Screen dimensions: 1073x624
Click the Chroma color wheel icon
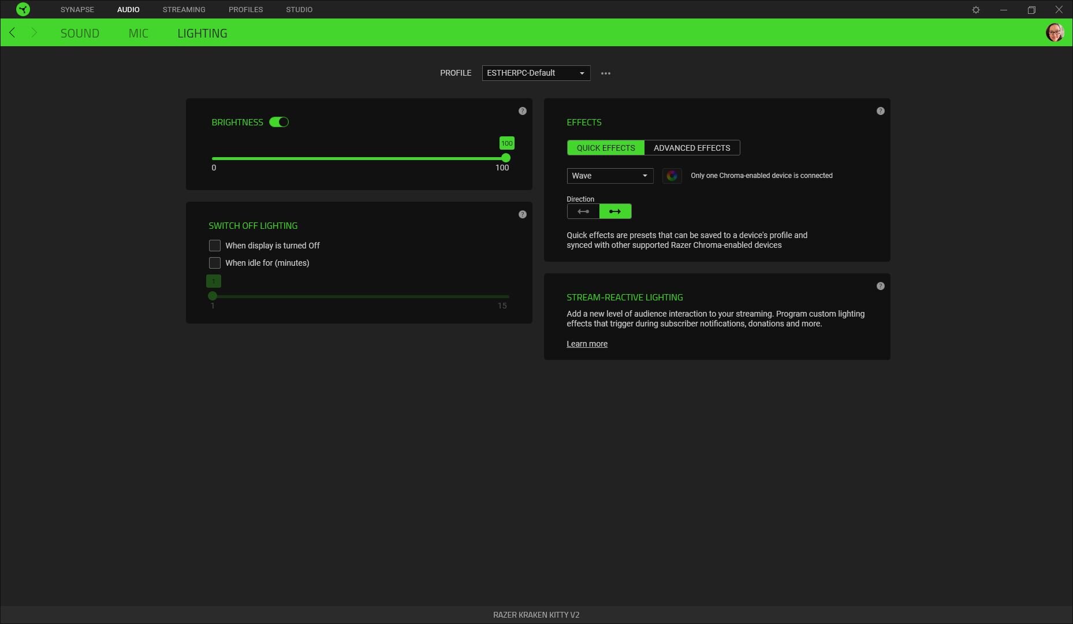672,176
